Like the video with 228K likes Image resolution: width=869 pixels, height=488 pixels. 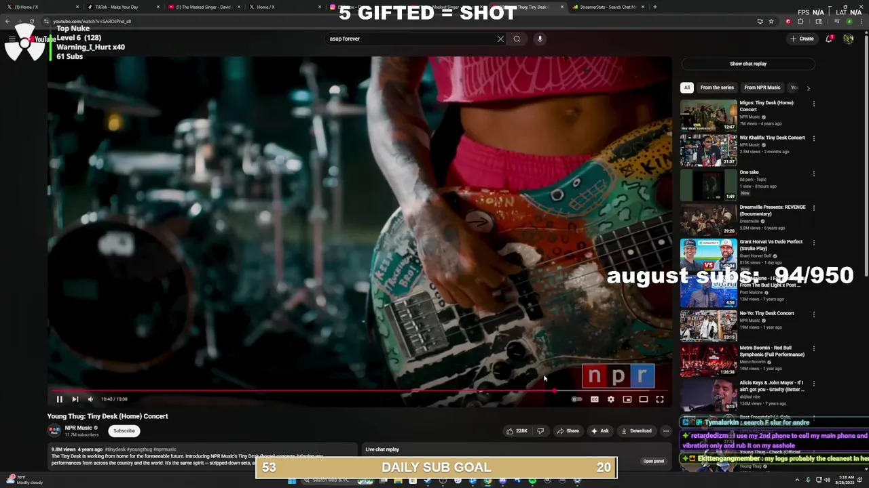point(517,431)
